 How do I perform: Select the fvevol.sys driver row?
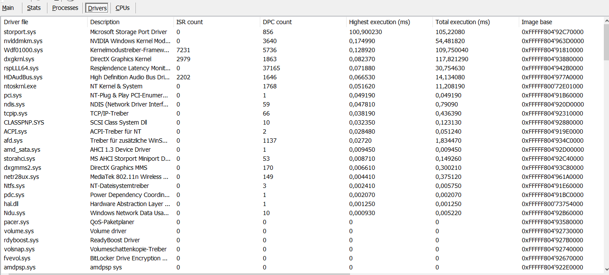(302, 258)
